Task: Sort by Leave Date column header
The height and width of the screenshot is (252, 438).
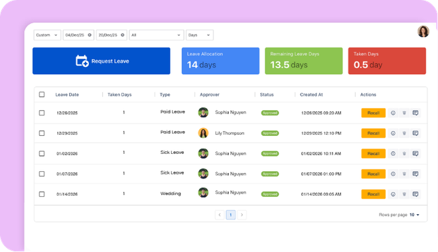Action: coord(67,95)
